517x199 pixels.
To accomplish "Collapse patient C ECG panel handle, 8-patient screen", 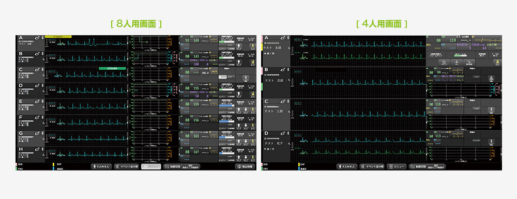I will pos(128,75).
